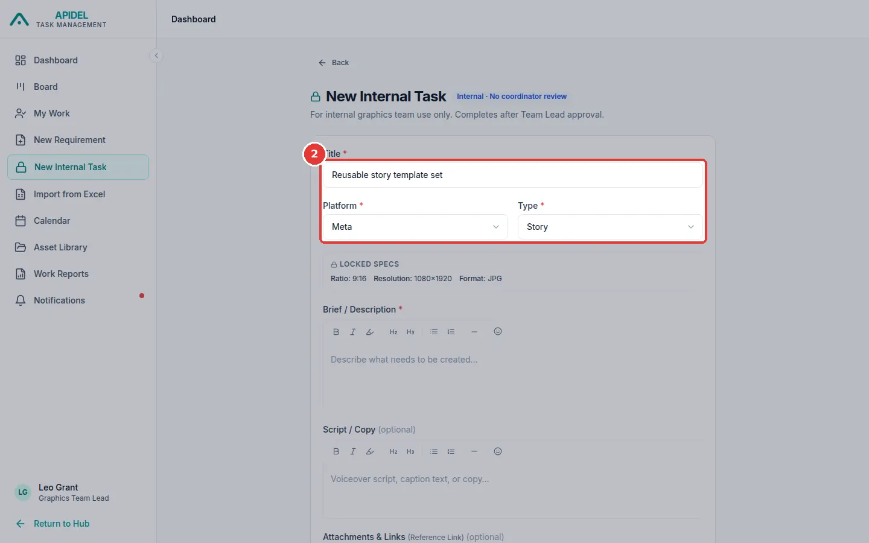Screen dimensions: 869x543
Task: Click the Apidel logo icon
Action: coord(19,19)
